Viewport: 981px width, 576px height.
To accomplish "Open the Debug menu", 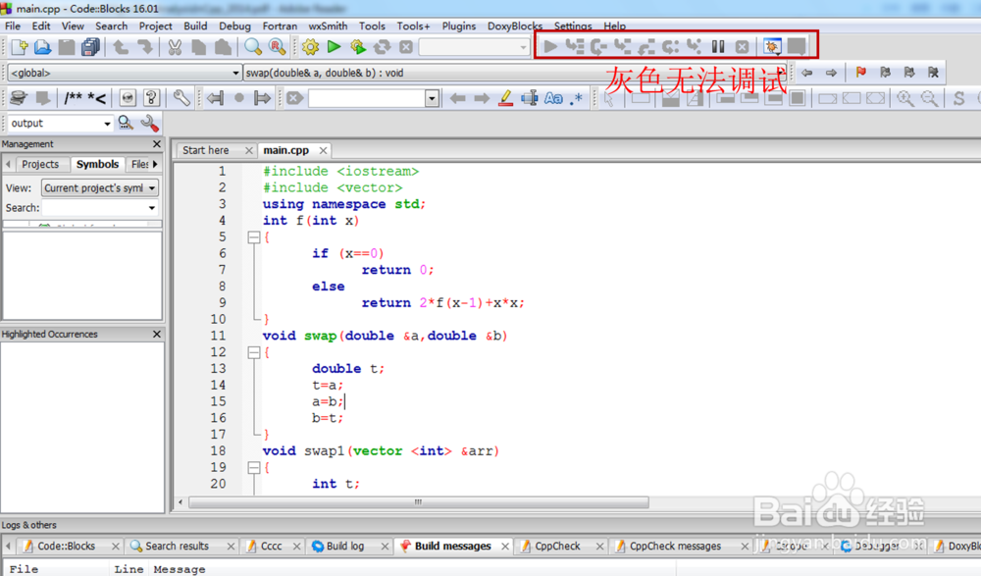I will (234, 26).
